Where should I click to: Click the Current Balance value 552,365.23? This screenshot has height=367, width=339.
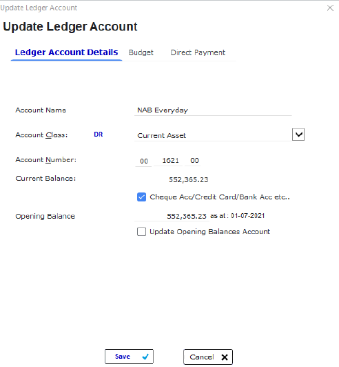[188, 179]
